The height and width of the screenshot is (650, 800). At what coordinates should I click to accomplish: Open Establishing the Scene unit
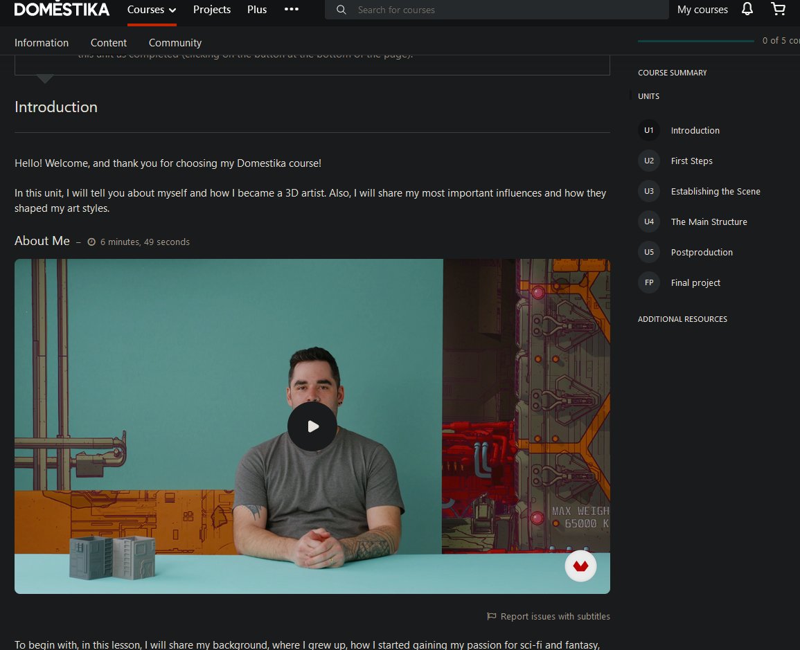[715, 191]
